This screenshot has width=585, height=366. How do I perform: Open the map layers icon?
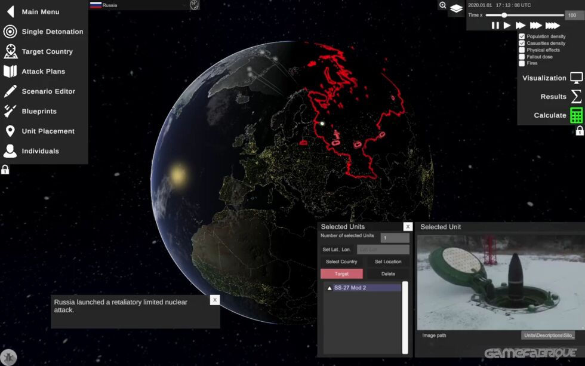pos(456,8)
